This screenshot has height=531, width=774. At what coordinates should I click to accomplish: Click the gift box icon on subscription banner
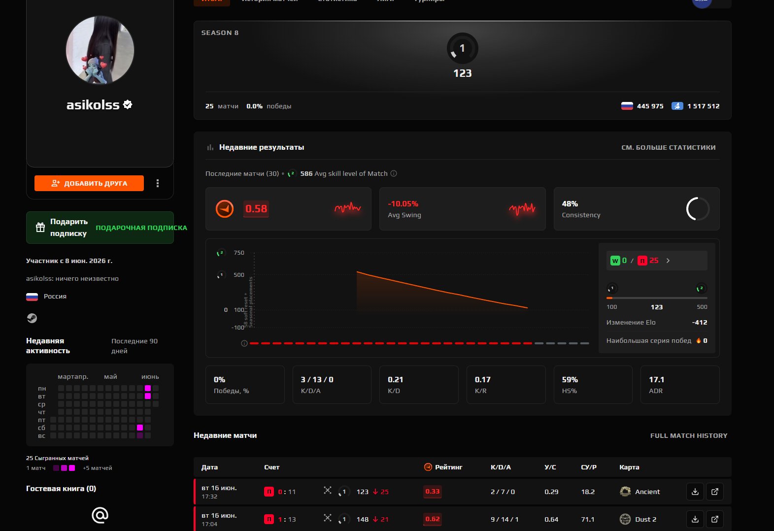tap(40, 228)
